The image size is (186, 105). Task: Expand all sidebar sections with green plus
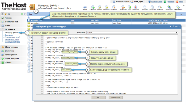pyautogui.click(x=22, y=14)
